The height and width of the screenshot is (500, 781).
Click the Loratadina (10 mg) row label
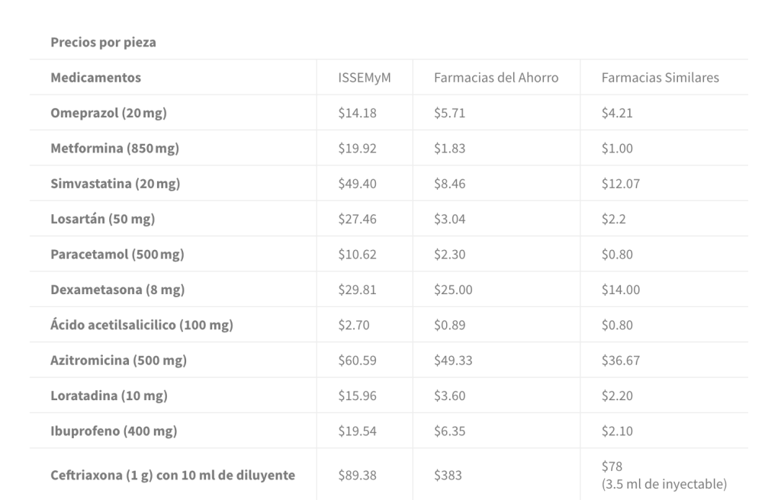[108, 396]
